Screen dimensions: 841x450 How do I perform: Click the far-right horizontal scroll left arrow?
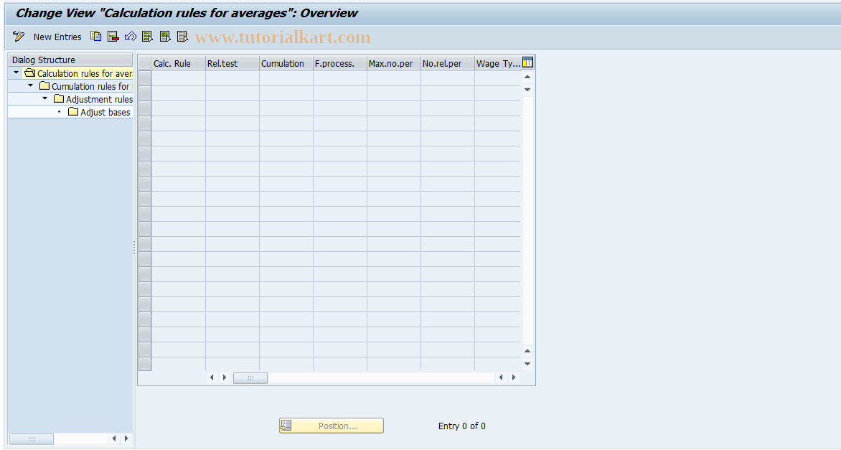click(x=501, y=378)
